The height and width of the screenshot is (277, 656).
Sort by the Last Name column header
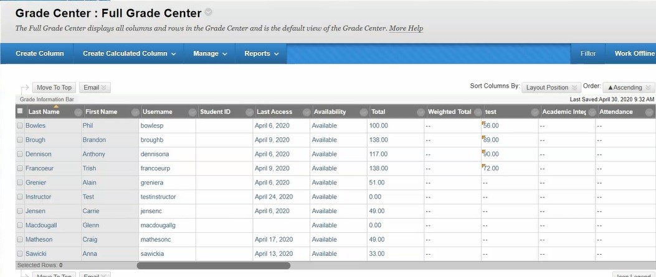[44, 112]
